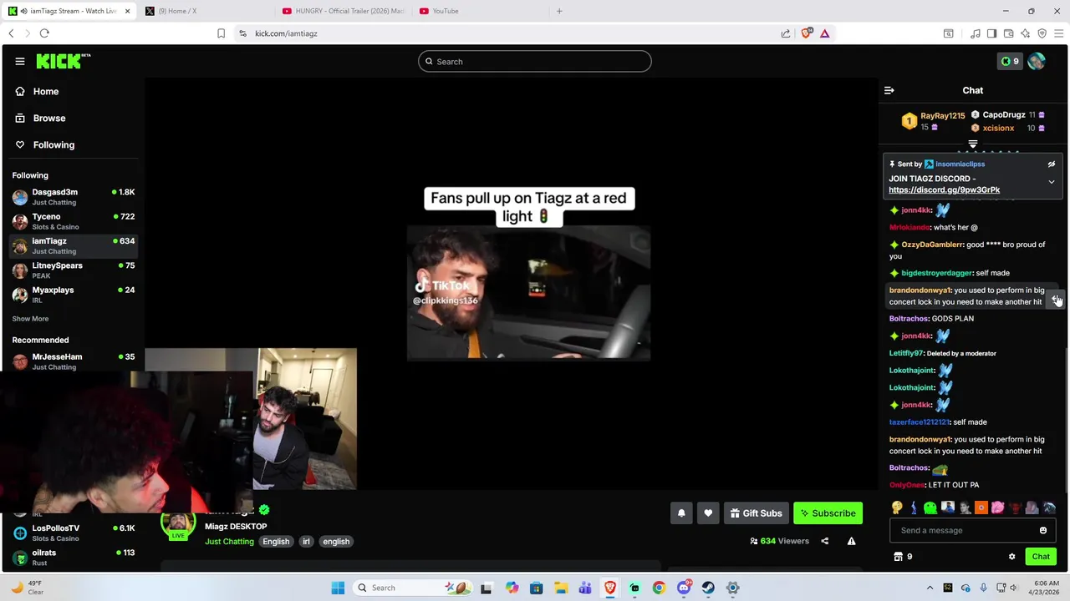Click the Gift Subs button
Viewport: 1070px width, 601px height.
pyautogui.click(x=756, y=513)
